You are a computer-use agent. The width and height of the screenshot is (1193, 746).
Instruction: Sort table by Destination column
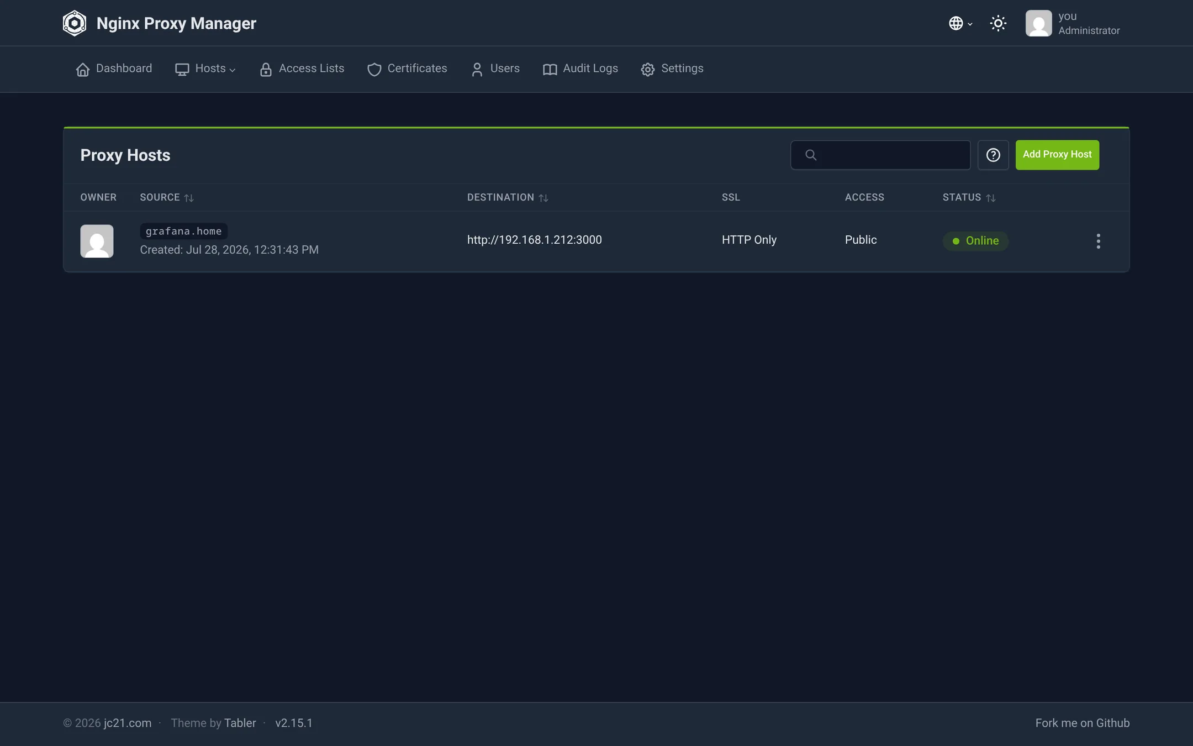(x=508, y=197)
